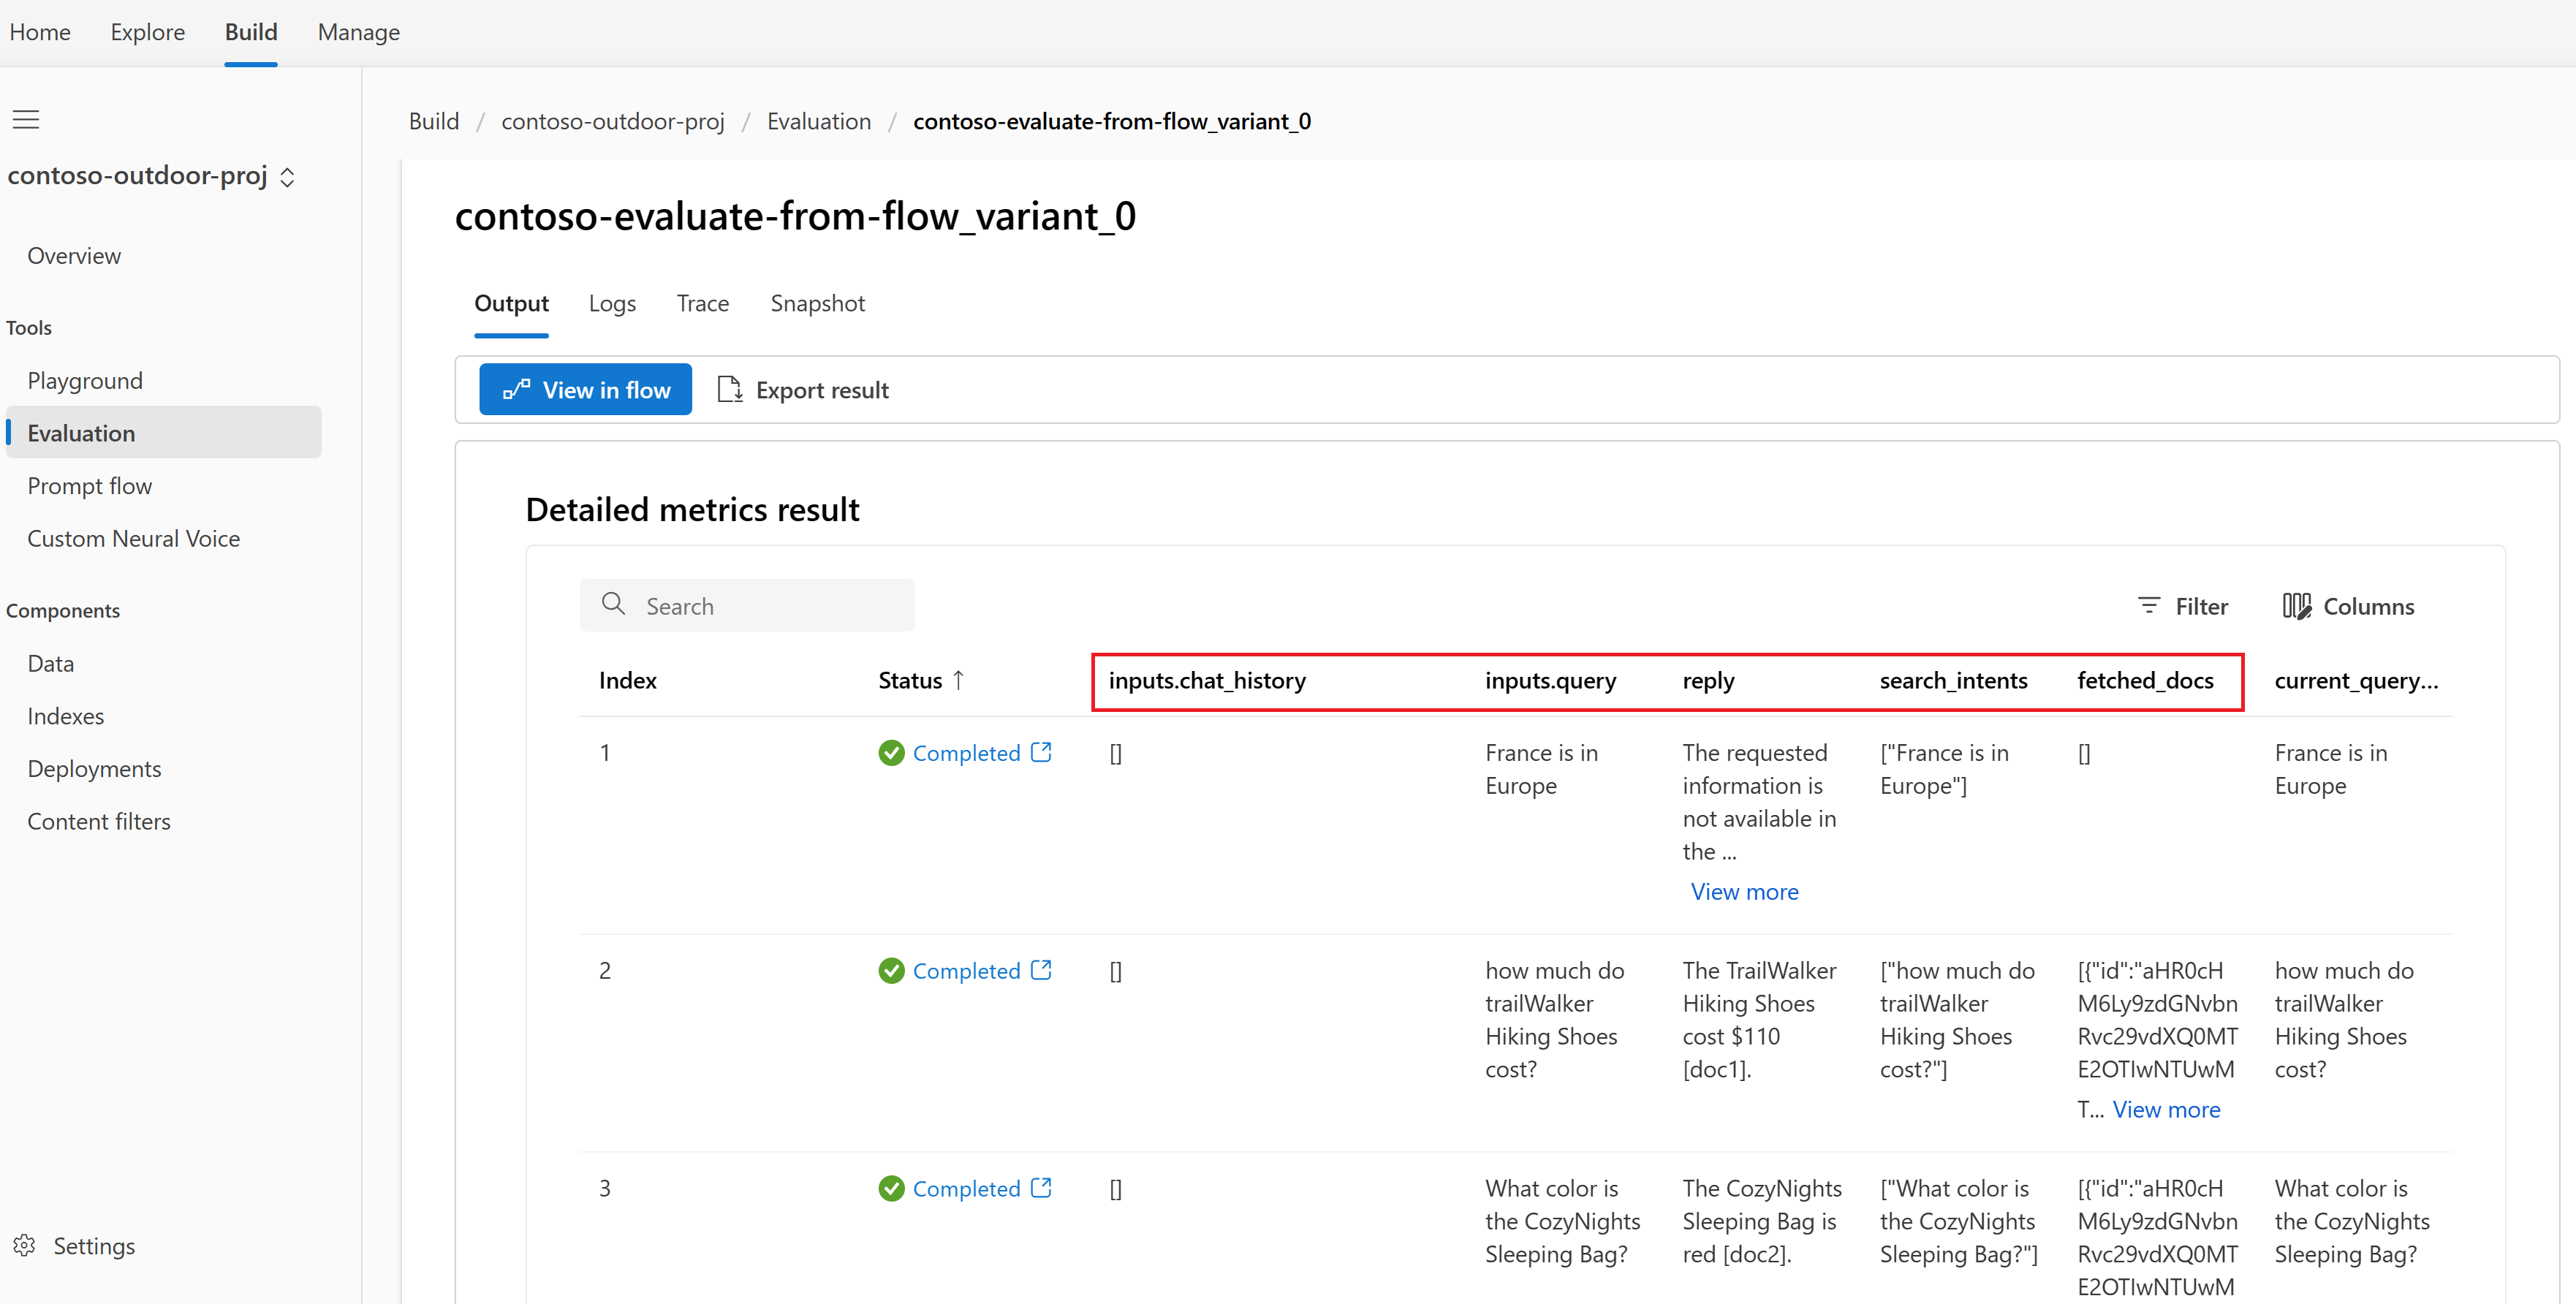Click the green check icon in row 1
Image resolution: width=2576 pixels, height=1304 pixels.
[891, 753]
